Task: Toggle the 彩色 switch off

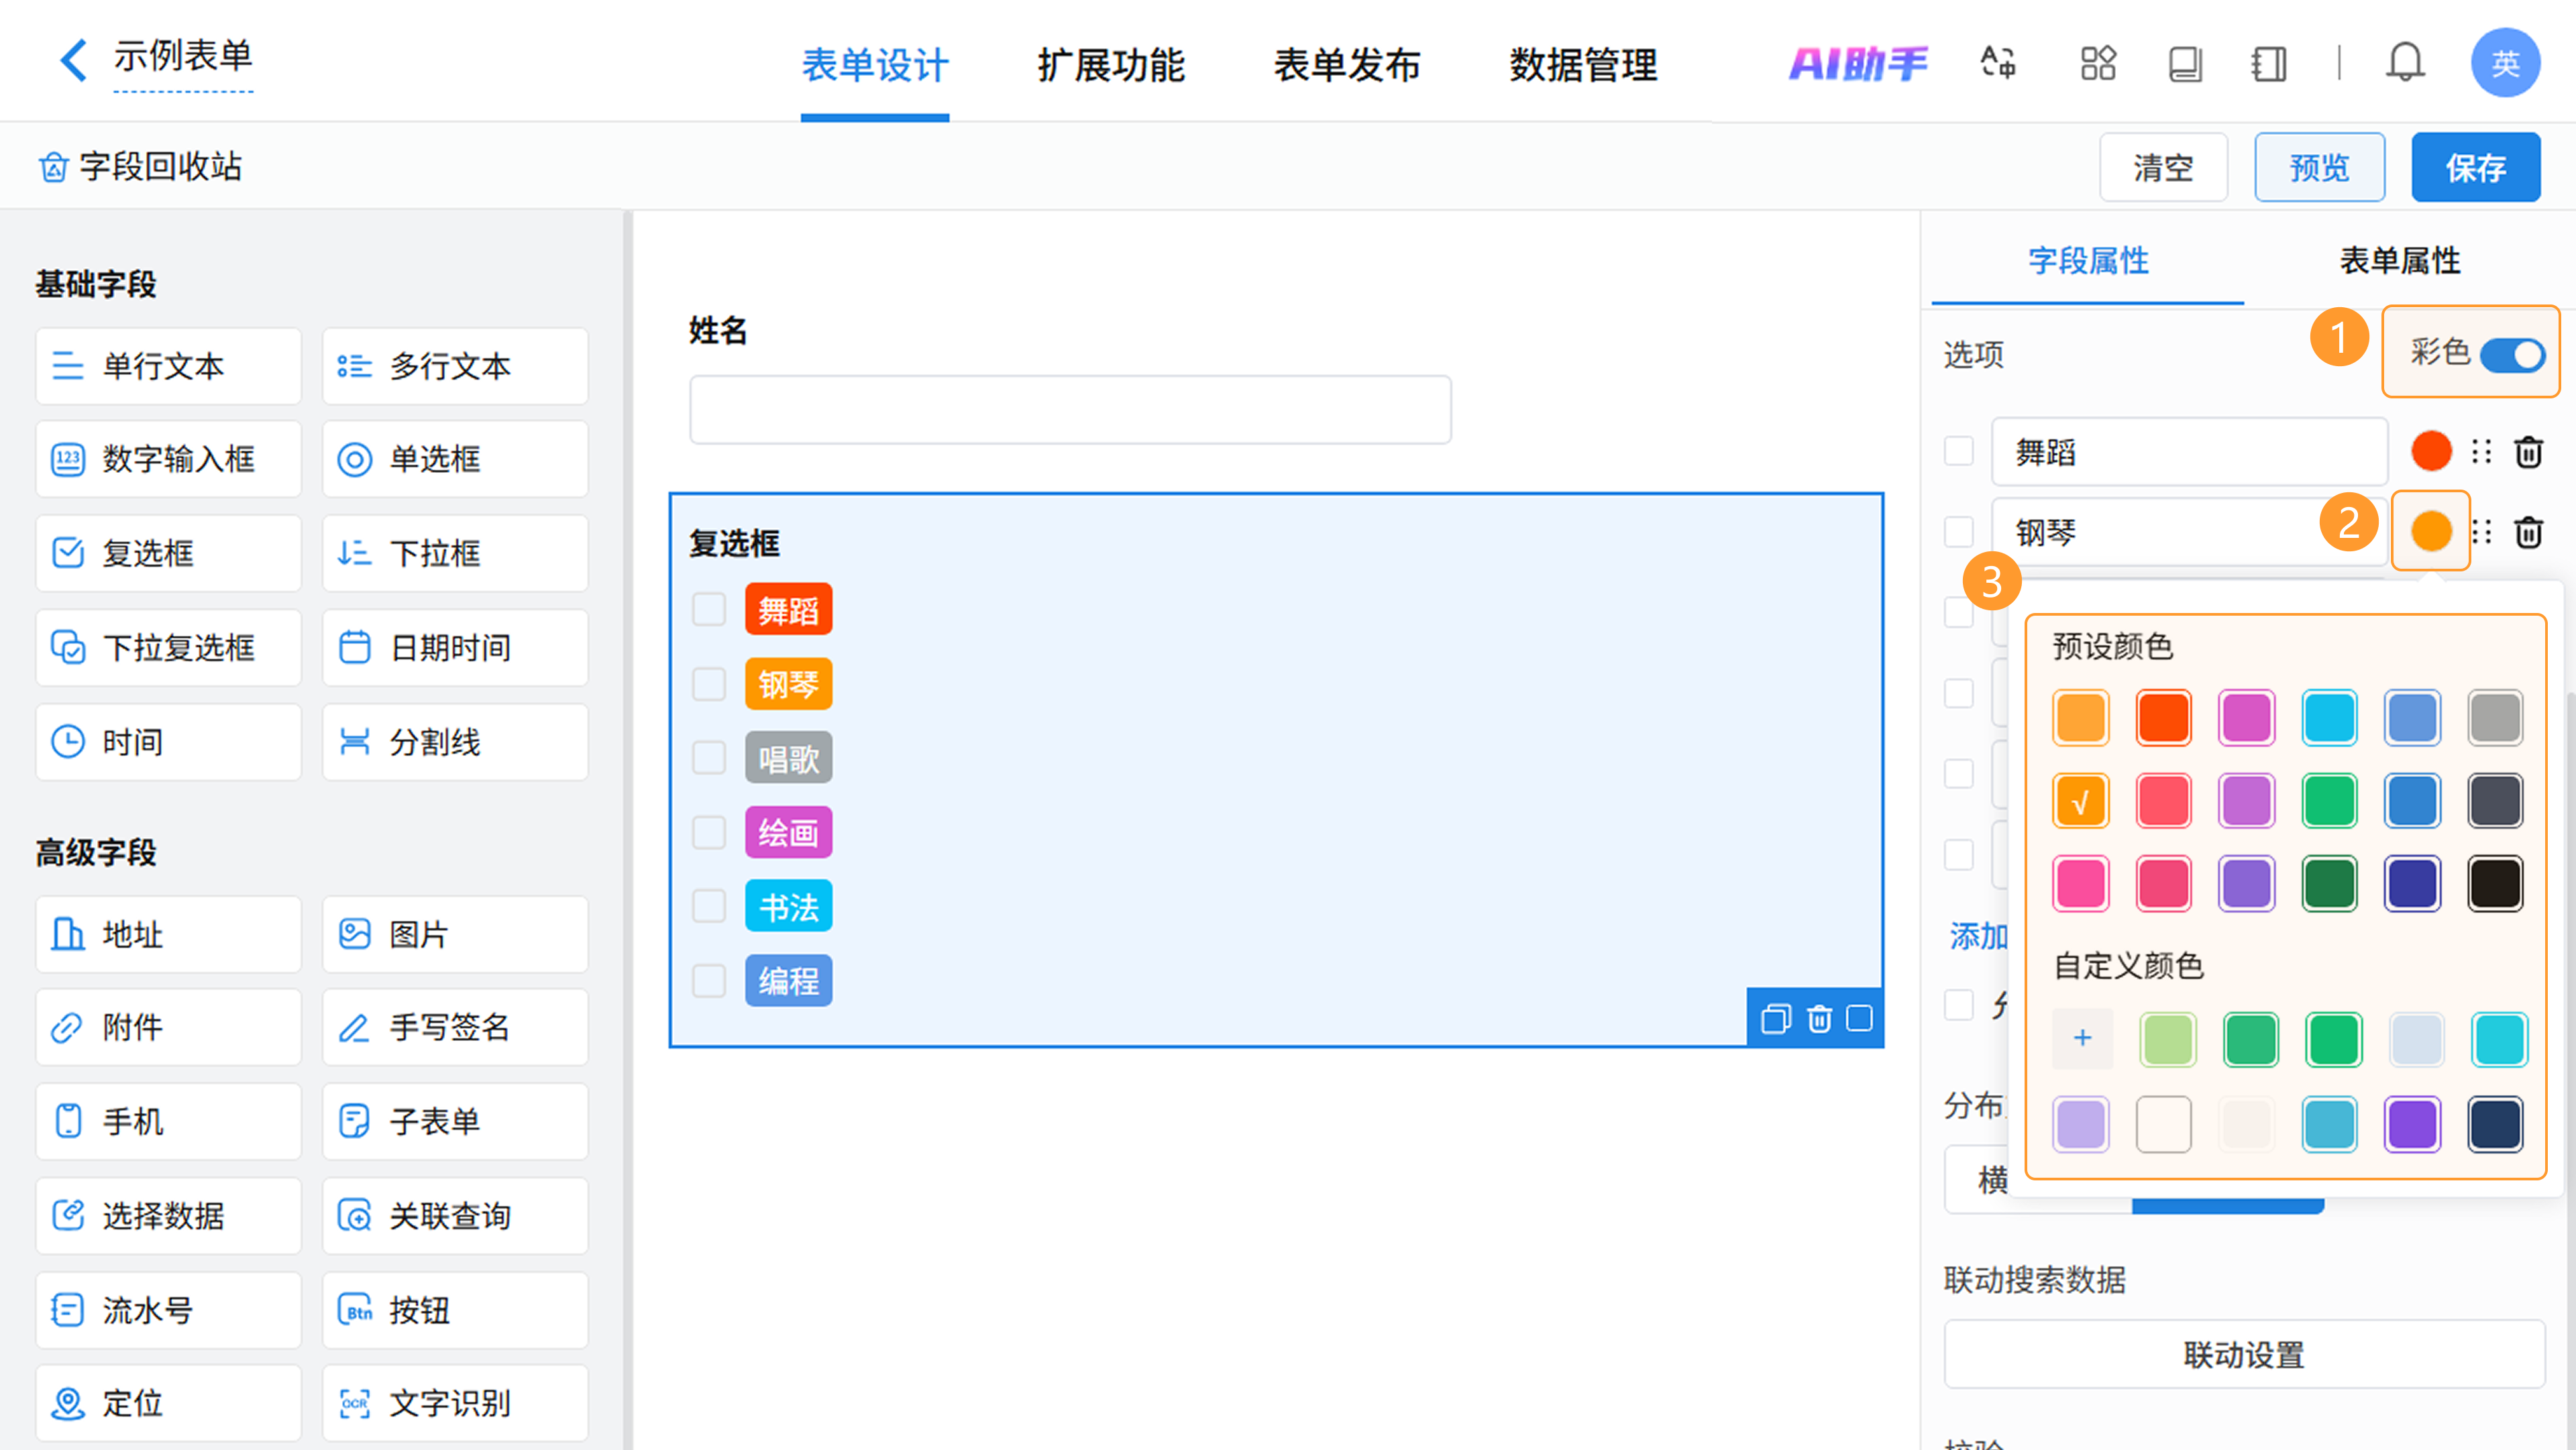Action: [x=2512, y=355]
